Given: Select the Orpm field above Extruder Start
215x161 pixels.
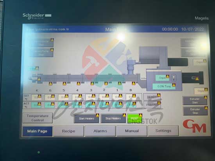Looking at the screenshot, I should click(x=201, y=91).
